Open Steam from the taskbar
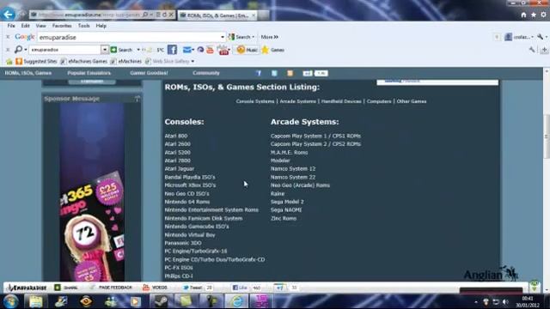Viewport: 550px width, 309px height. pyautogui.click(x=161, y=301)
